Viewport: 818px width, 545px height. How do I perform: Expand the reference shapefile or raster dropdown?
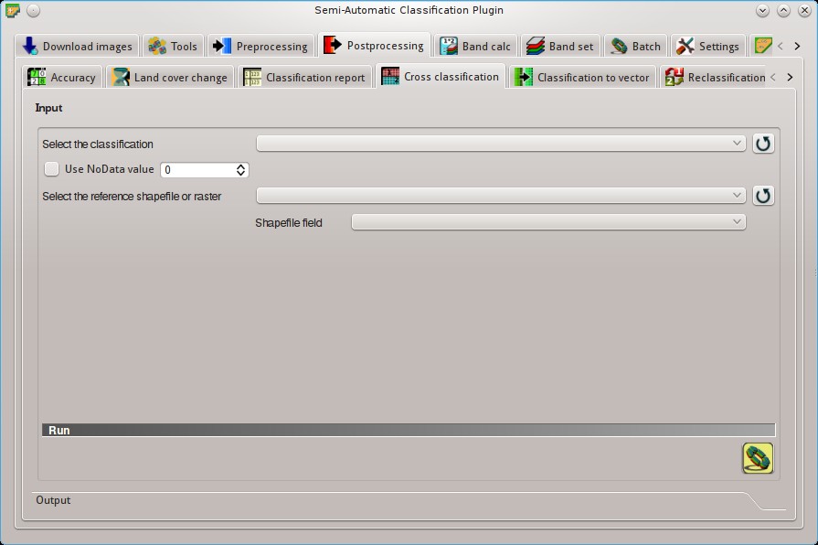coord(501,196)
